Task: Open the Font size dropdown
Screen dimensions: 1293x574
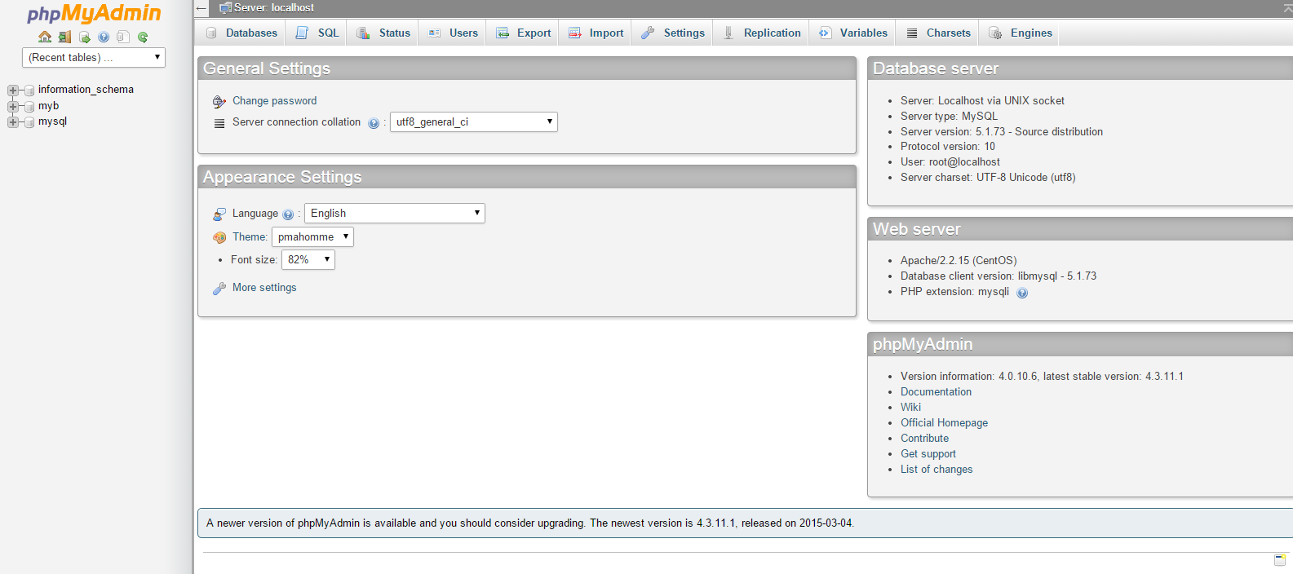Action: 308,260
